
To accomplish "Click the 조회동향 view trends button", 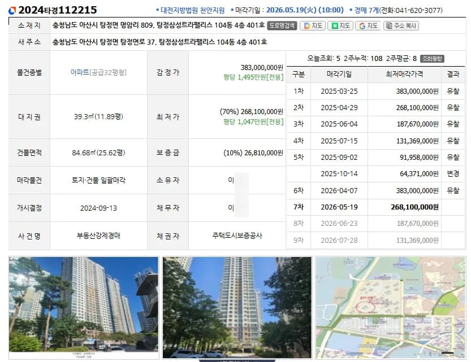I will pyautogui.click(x=432, y=59).
